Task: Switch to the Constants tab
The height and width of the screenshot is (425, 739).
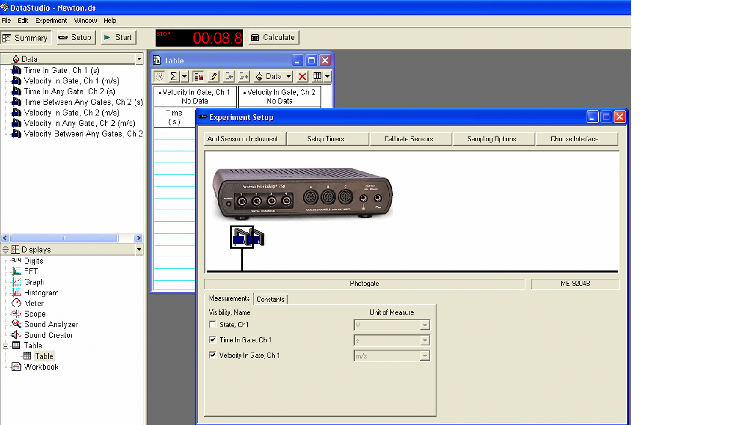Action: pyautogui.click(x=270, y=299)
